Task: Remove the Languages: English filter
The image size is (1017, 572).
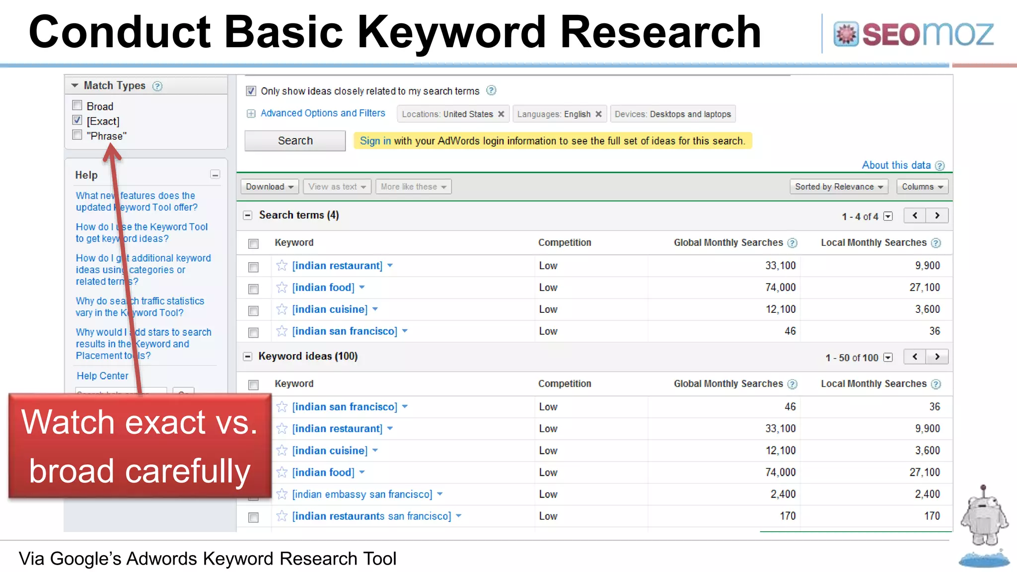Action: [x=598, y=114]
